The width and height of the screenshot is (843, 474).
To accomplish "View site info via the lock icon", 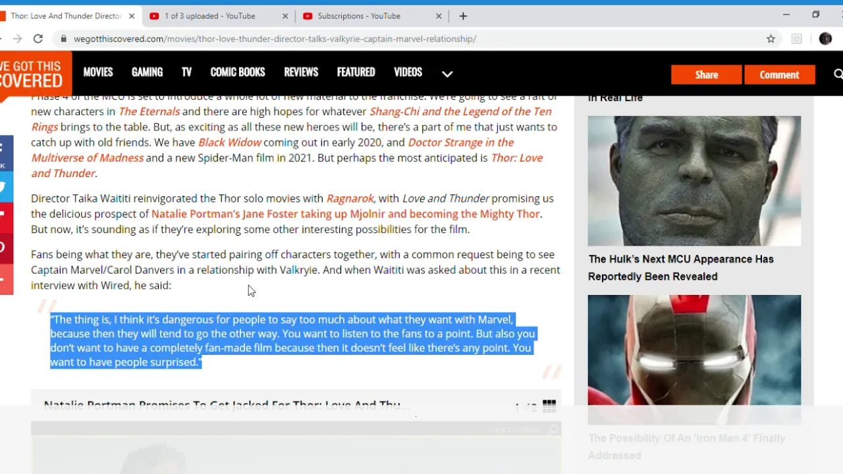I will coord(64,39).
